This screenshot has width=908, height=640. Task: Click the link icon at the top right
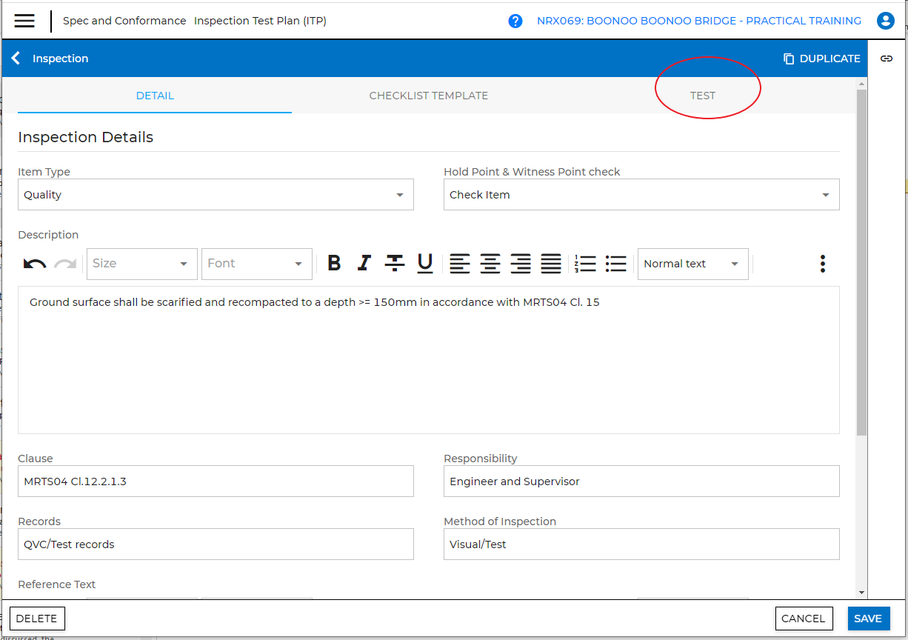887,59
